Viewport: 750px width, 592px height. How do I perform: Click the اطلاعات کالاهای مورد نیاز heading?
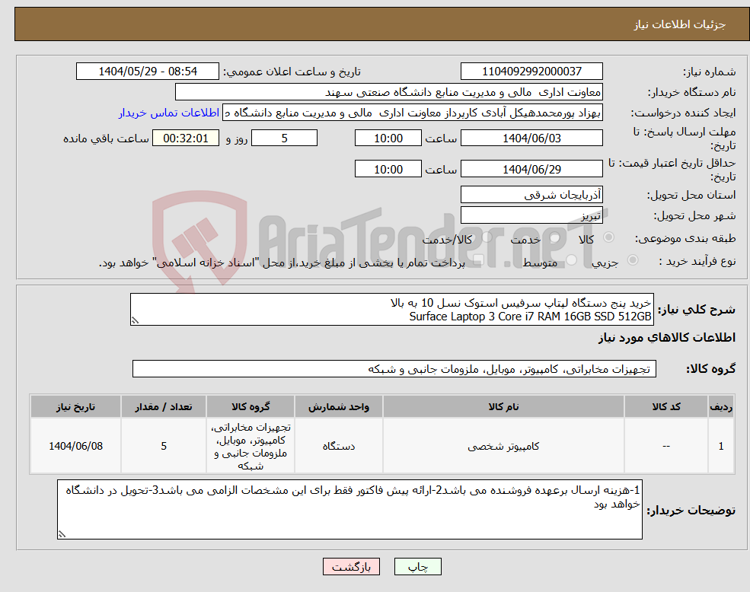(667, 338)
